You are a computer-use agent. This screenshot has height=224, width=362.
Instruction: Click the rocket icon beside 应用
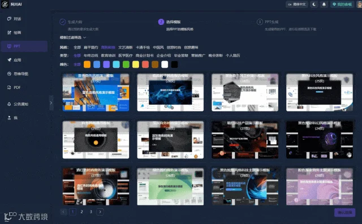[x=9, y=60]
